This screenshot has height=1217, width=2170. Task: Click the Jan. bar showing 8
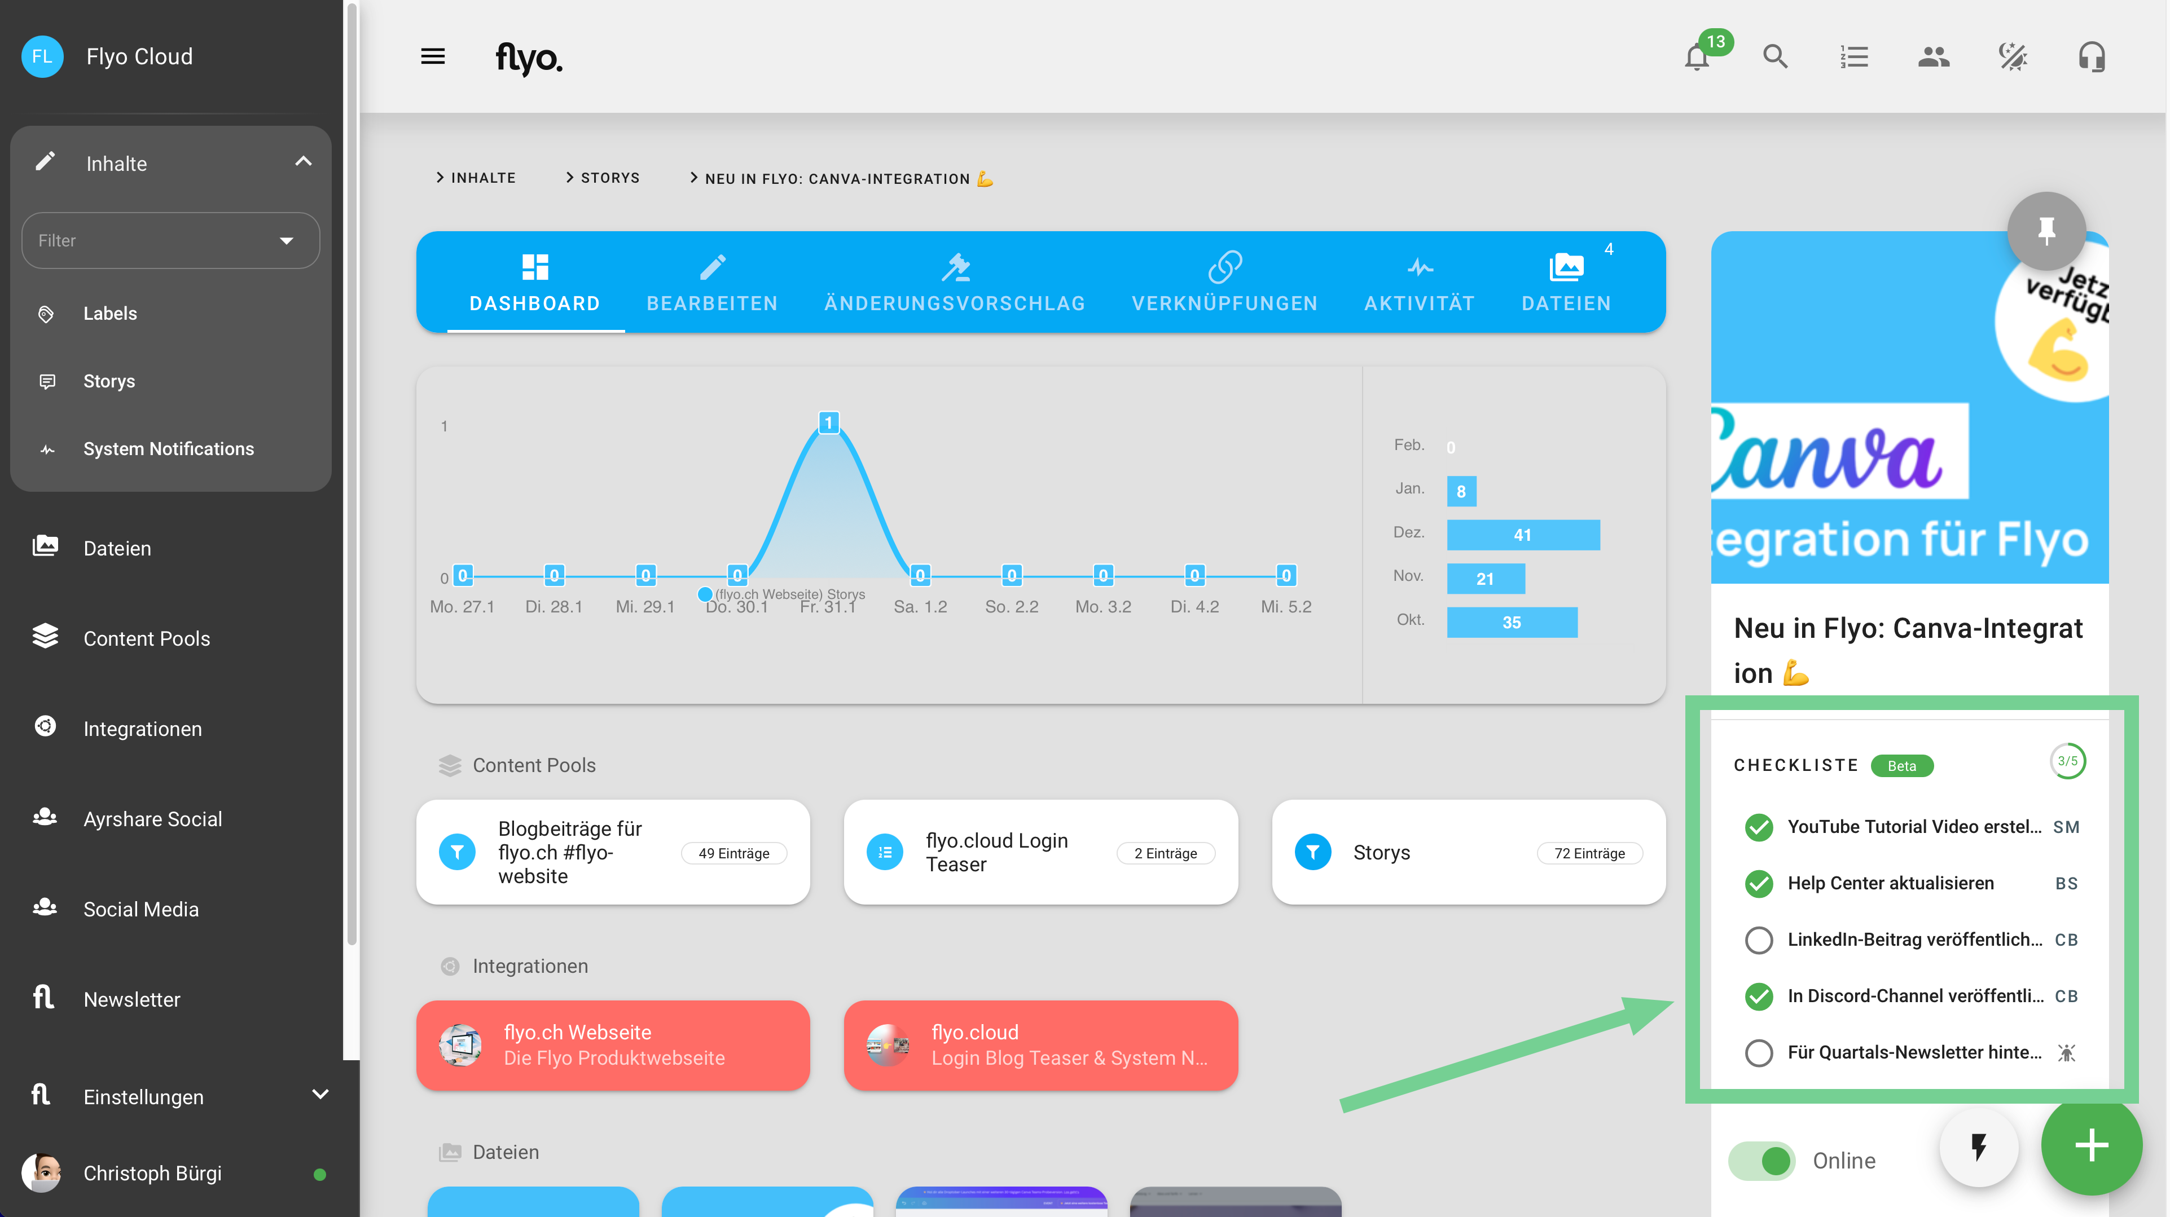(1461, 491)
